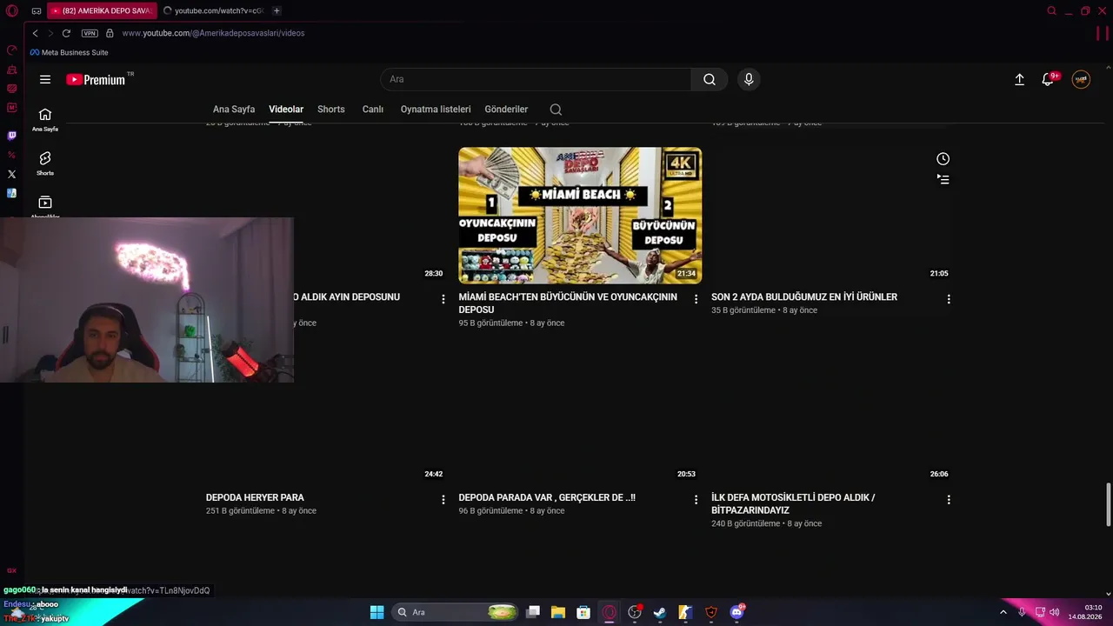Go to YouTube Premium home logo

coord(97,79)
